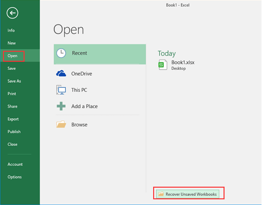The width and height of the screenshot is (262, 205).
Task: Click the green Add a Place plus icon
Action: (x=61, y=106)
